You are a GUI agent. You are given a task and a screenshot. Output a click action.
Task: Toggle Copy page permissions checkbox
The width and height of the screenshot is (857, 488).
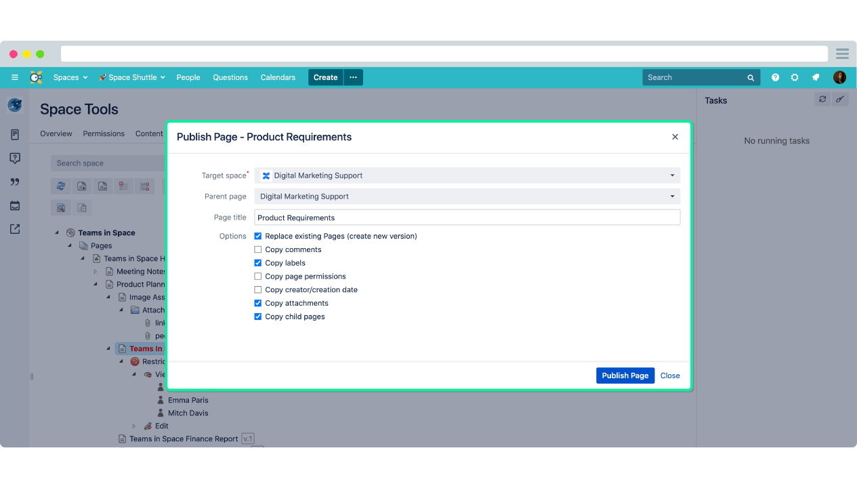pos(258,277)
